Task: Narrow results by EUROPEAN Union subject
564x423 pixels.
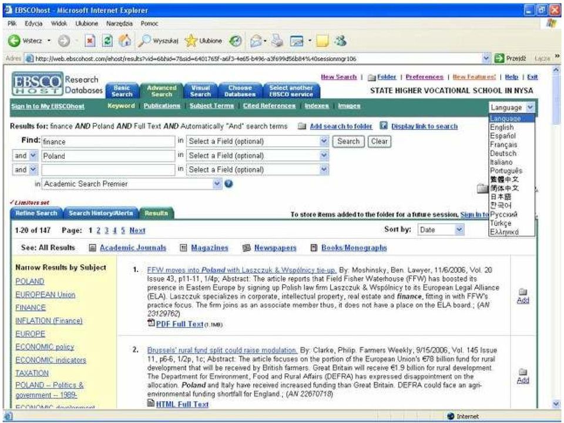Action: (45, 294)
